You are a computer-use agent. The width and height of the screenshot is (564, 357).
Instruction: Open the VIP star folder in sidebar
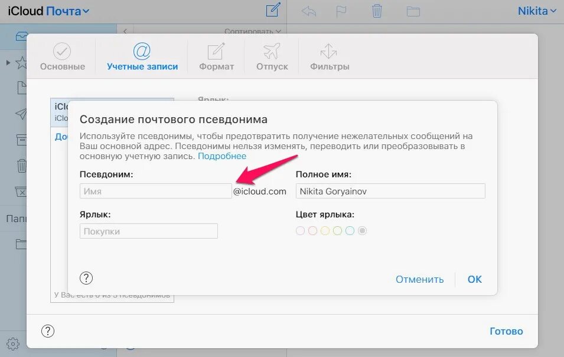(x=21, y=63)
